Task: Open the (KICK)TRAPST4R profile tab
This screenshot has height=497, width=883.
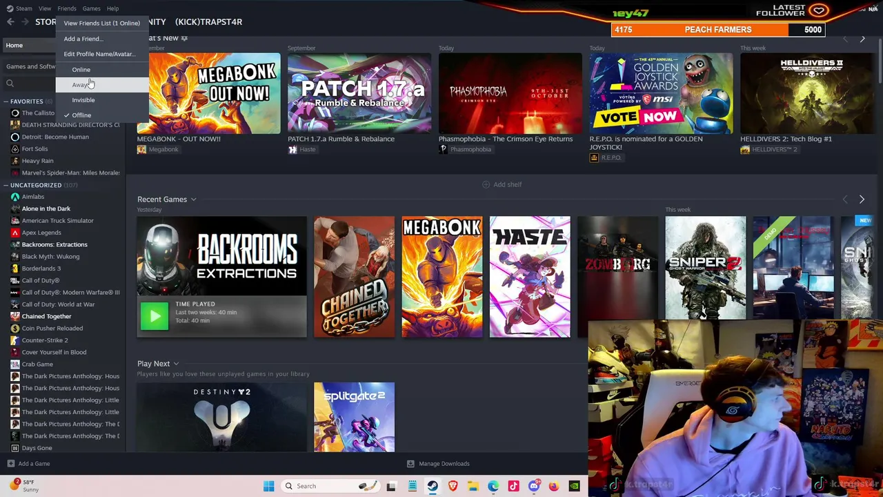Action: pos(208,22)
